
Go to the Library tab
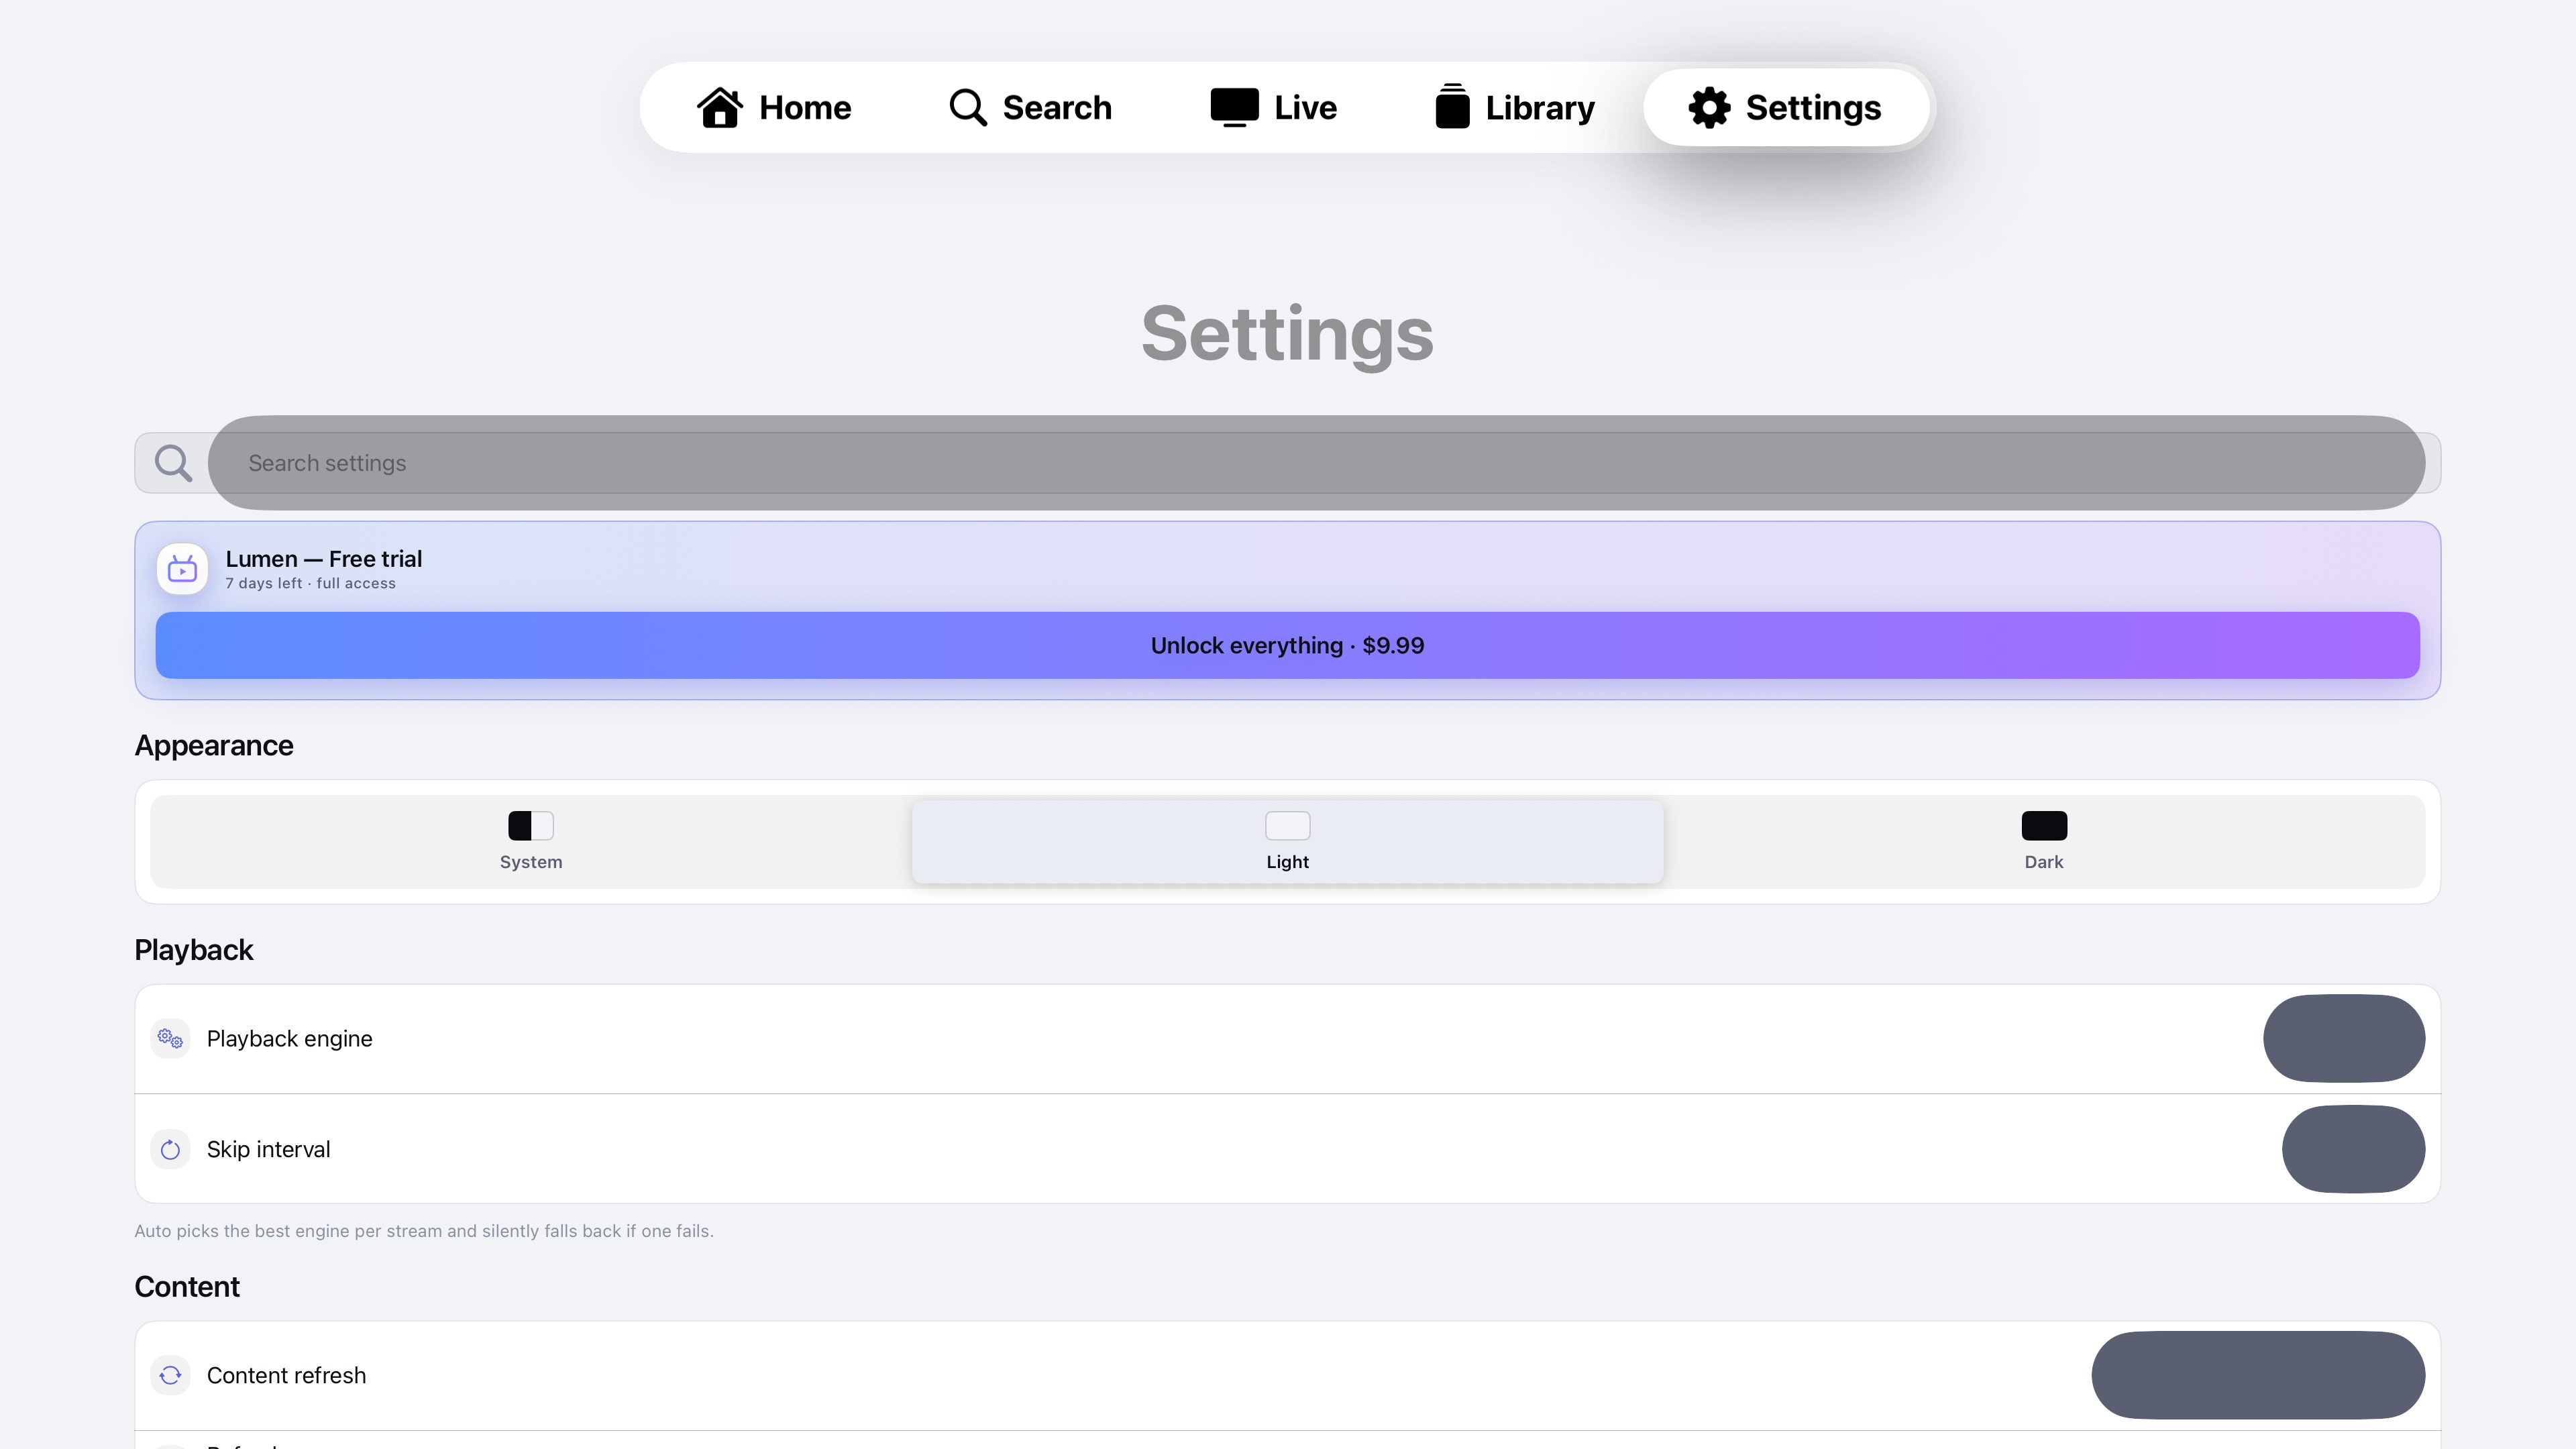coord(1514,107)
